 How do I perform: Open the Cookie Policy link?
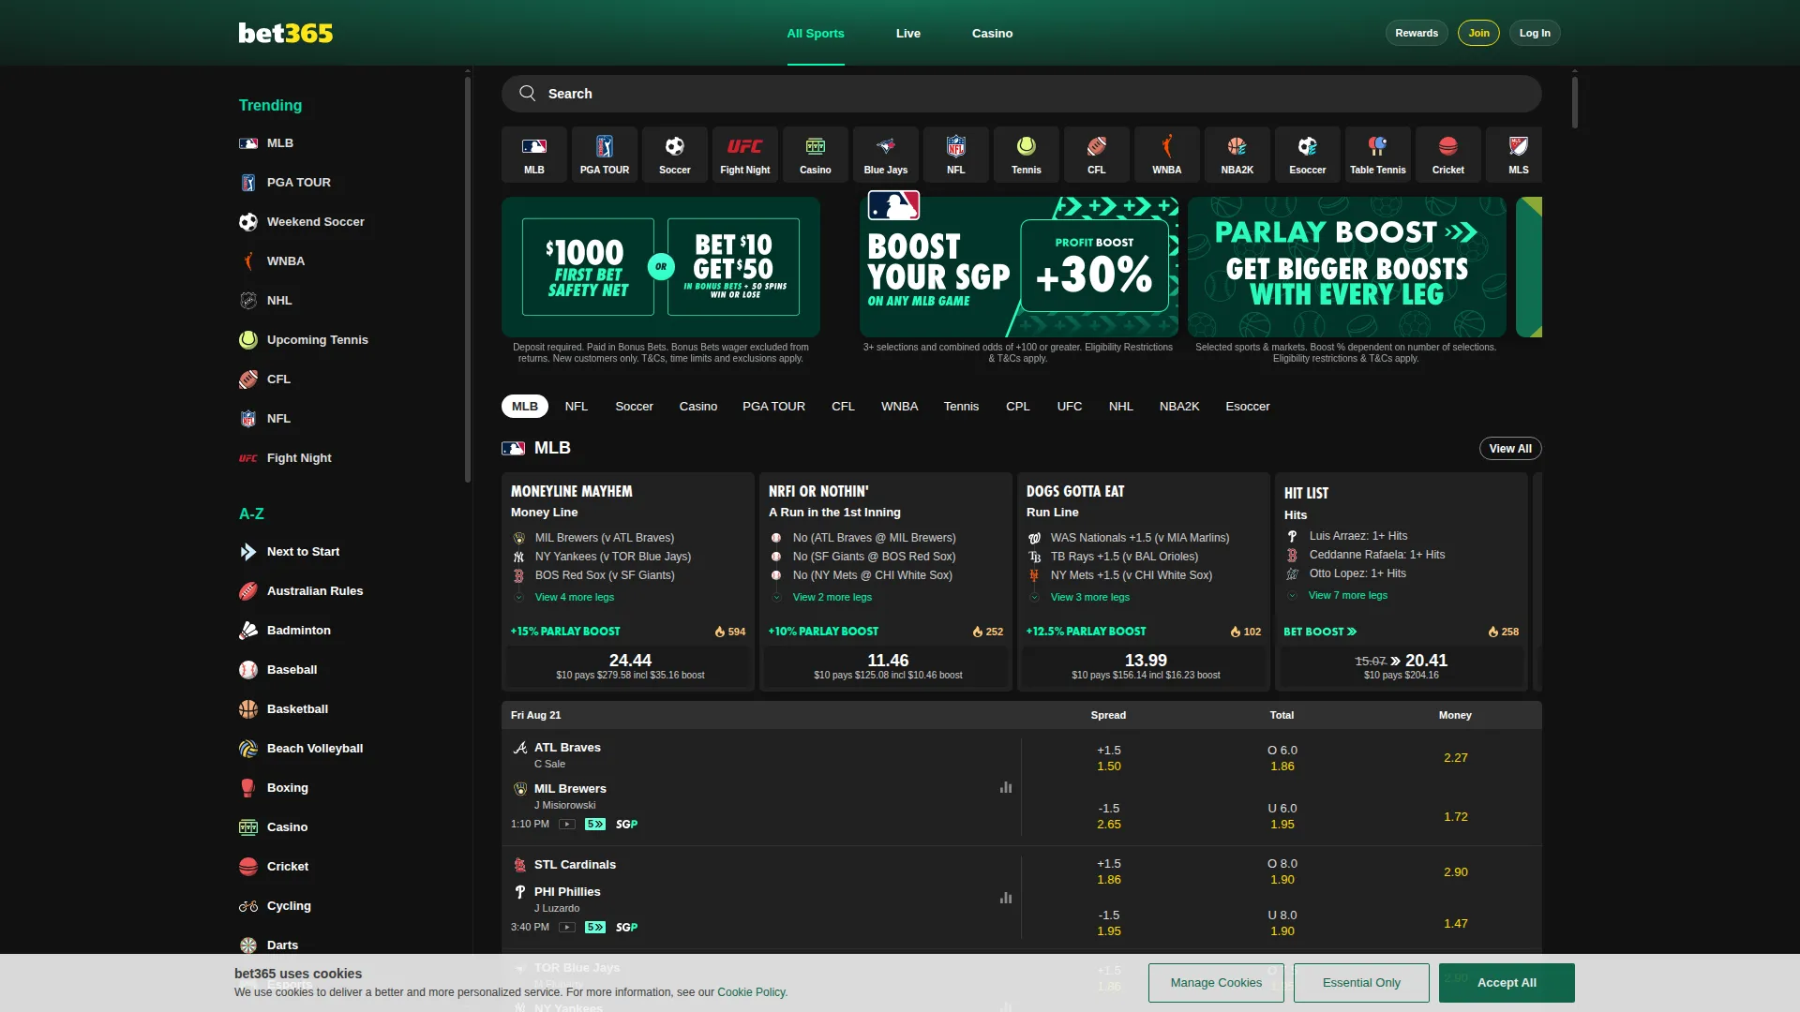(x=752, y=992)
